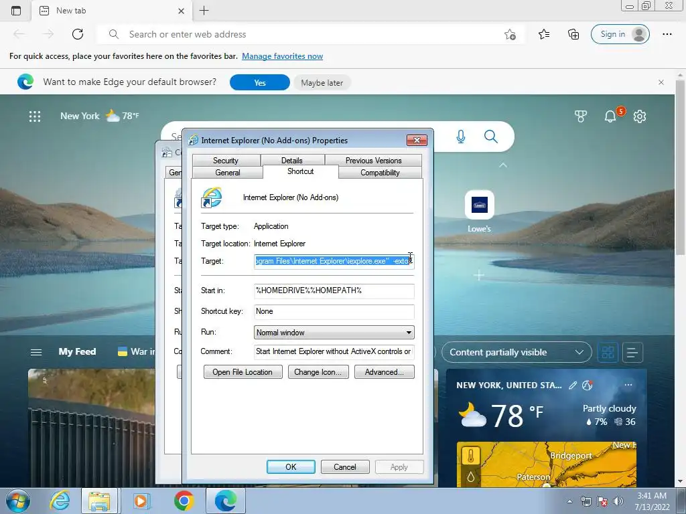686x514 pixels.
Task: Switch to the Previous Versions tab
Action: point(373,161)
